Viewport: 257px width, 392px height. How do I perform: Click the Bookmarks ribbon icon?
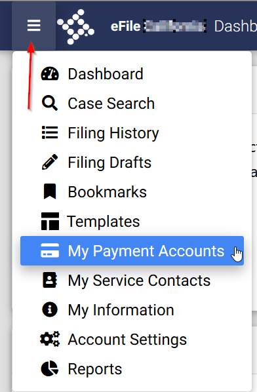click(x=50, y=191)
